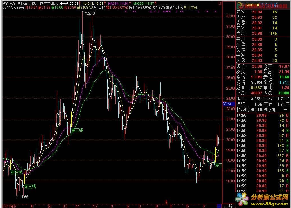Click the 现价 20.89 field
This screenshot has height=208, width=291.
[x=249, y=66]
